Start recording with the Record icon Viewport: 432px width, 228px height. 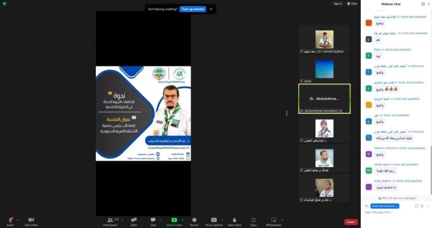pos(194,219)
